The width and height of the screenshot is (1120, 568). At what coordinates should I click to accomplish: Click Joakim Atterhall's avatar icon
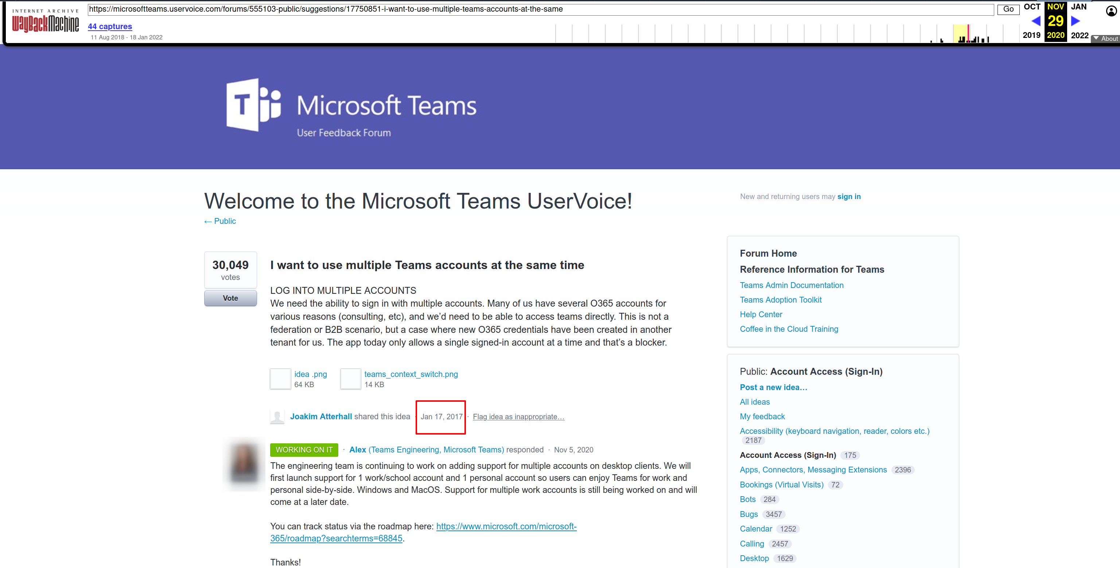[277, 416]
